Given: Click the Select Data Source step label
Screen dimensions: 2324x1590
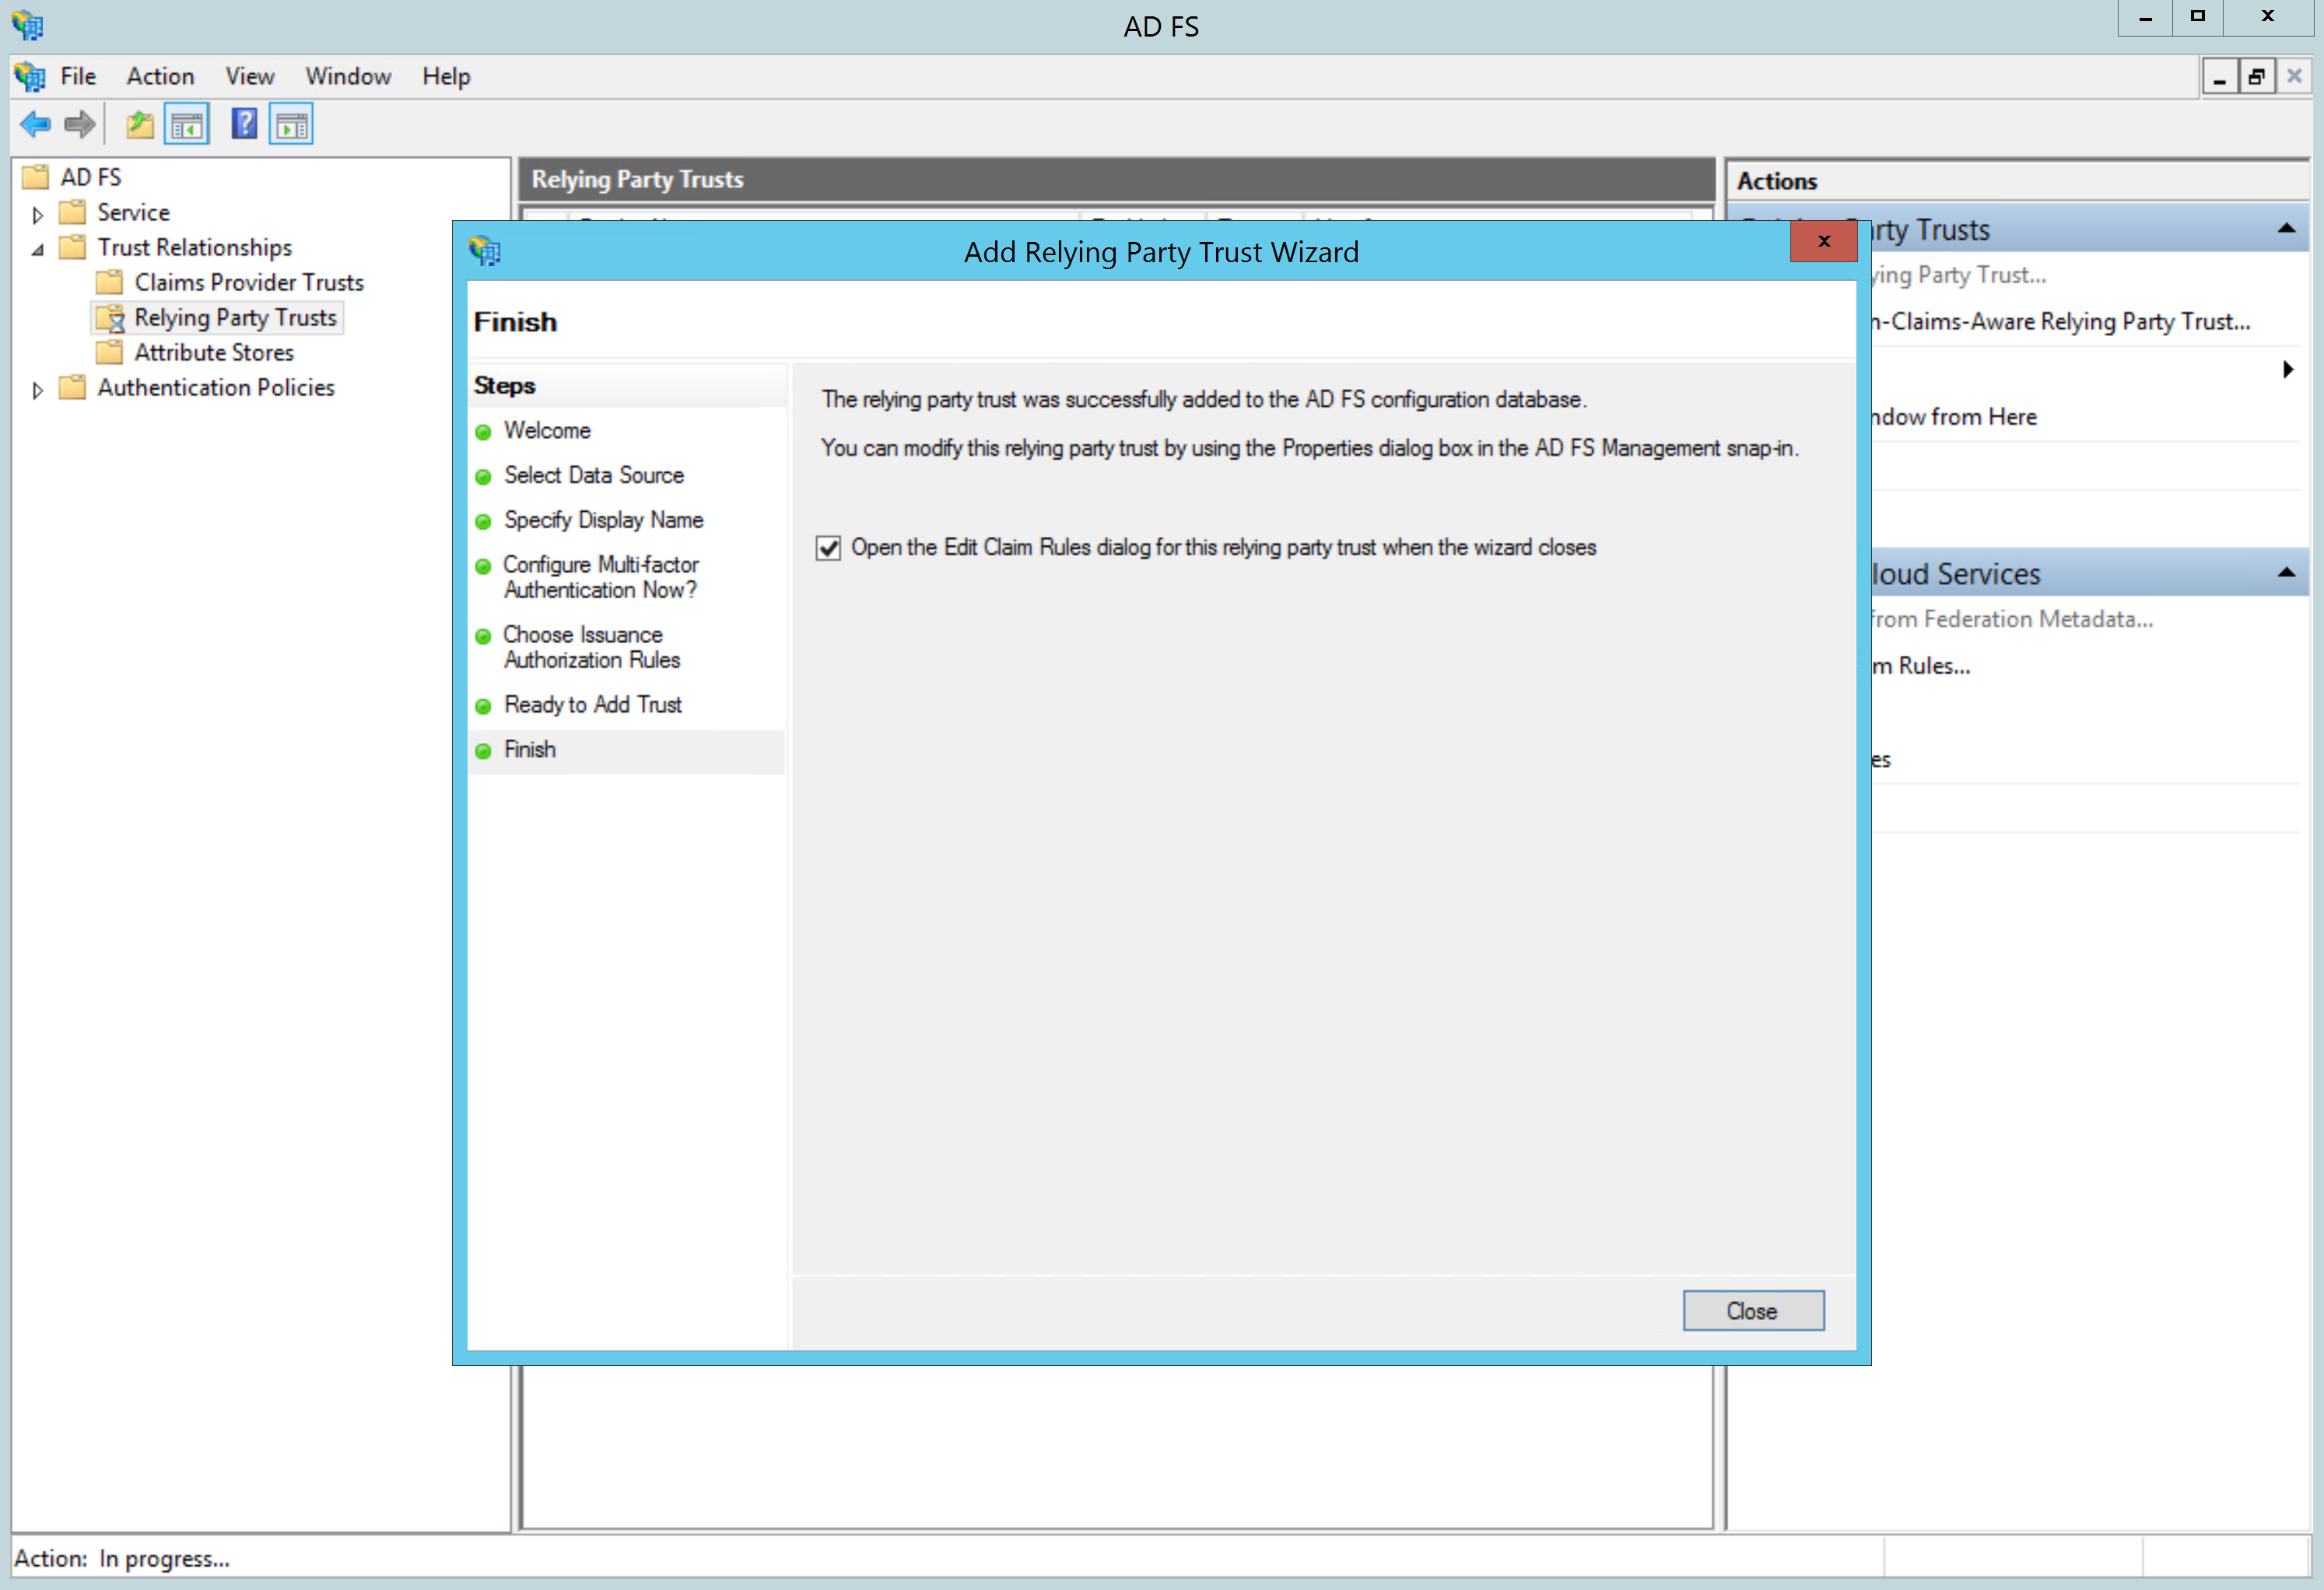Looking at the screenshot, I should point(594,475).
